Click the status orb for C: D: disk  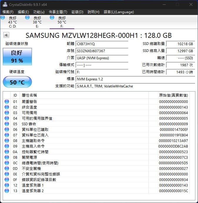3,18
